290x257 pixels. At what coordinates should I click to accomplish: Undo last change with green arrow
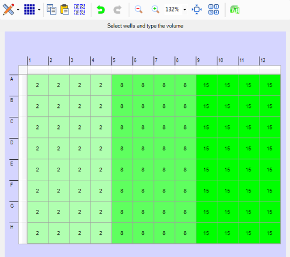101,10
